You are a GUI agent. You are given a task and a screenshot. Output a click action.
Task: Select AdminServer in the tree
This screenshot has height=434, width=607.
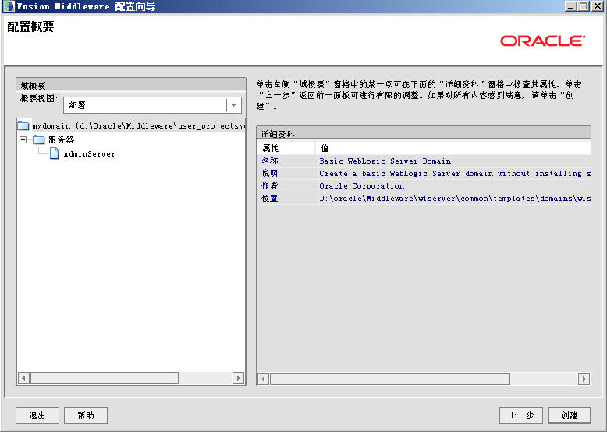tap(90, 153)
